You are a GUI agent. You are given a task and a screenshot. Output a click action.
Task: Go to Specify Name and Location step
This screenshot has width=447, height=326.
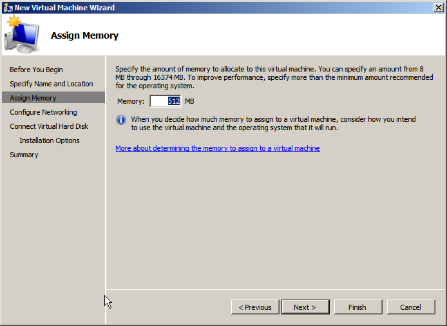(x=51, y=84)
